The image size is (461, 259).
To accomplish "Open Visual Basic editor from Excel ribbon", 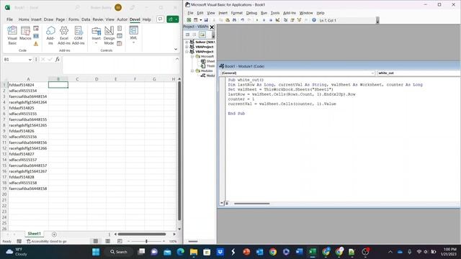I will (12, 35).
